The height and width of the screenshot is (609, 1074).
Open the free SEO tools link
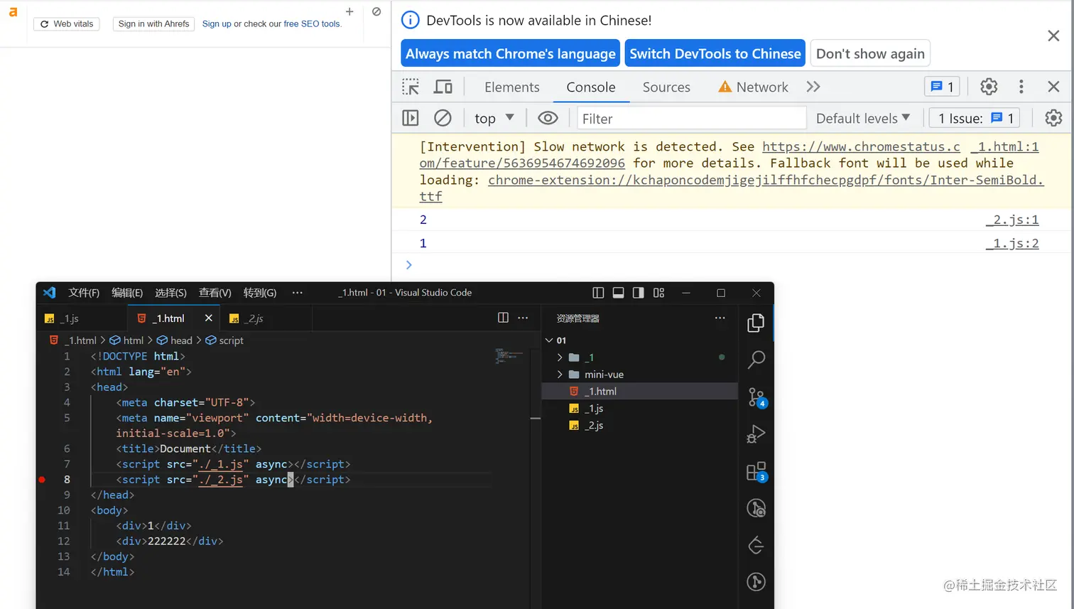[312, 23]
